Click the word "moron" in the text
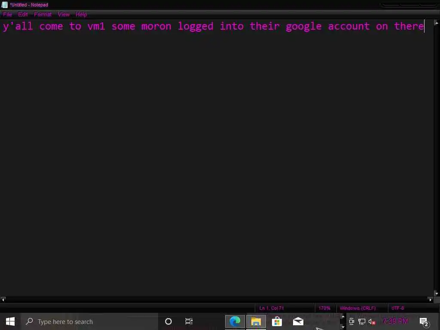 [x=156, y=26]
